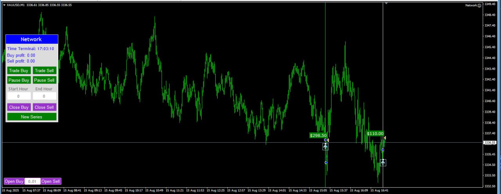The height and width of the screenshot is (194, 501).
Task: Click the purple Close Buy button
Action: click(19, 107)
